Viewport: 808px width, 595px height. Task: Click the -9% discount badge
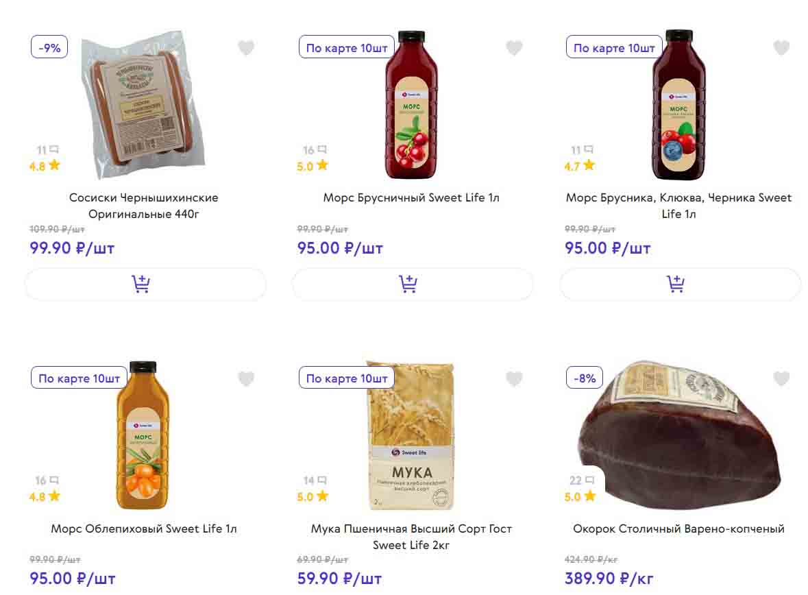pyautogui.click(x=49, y=48)
